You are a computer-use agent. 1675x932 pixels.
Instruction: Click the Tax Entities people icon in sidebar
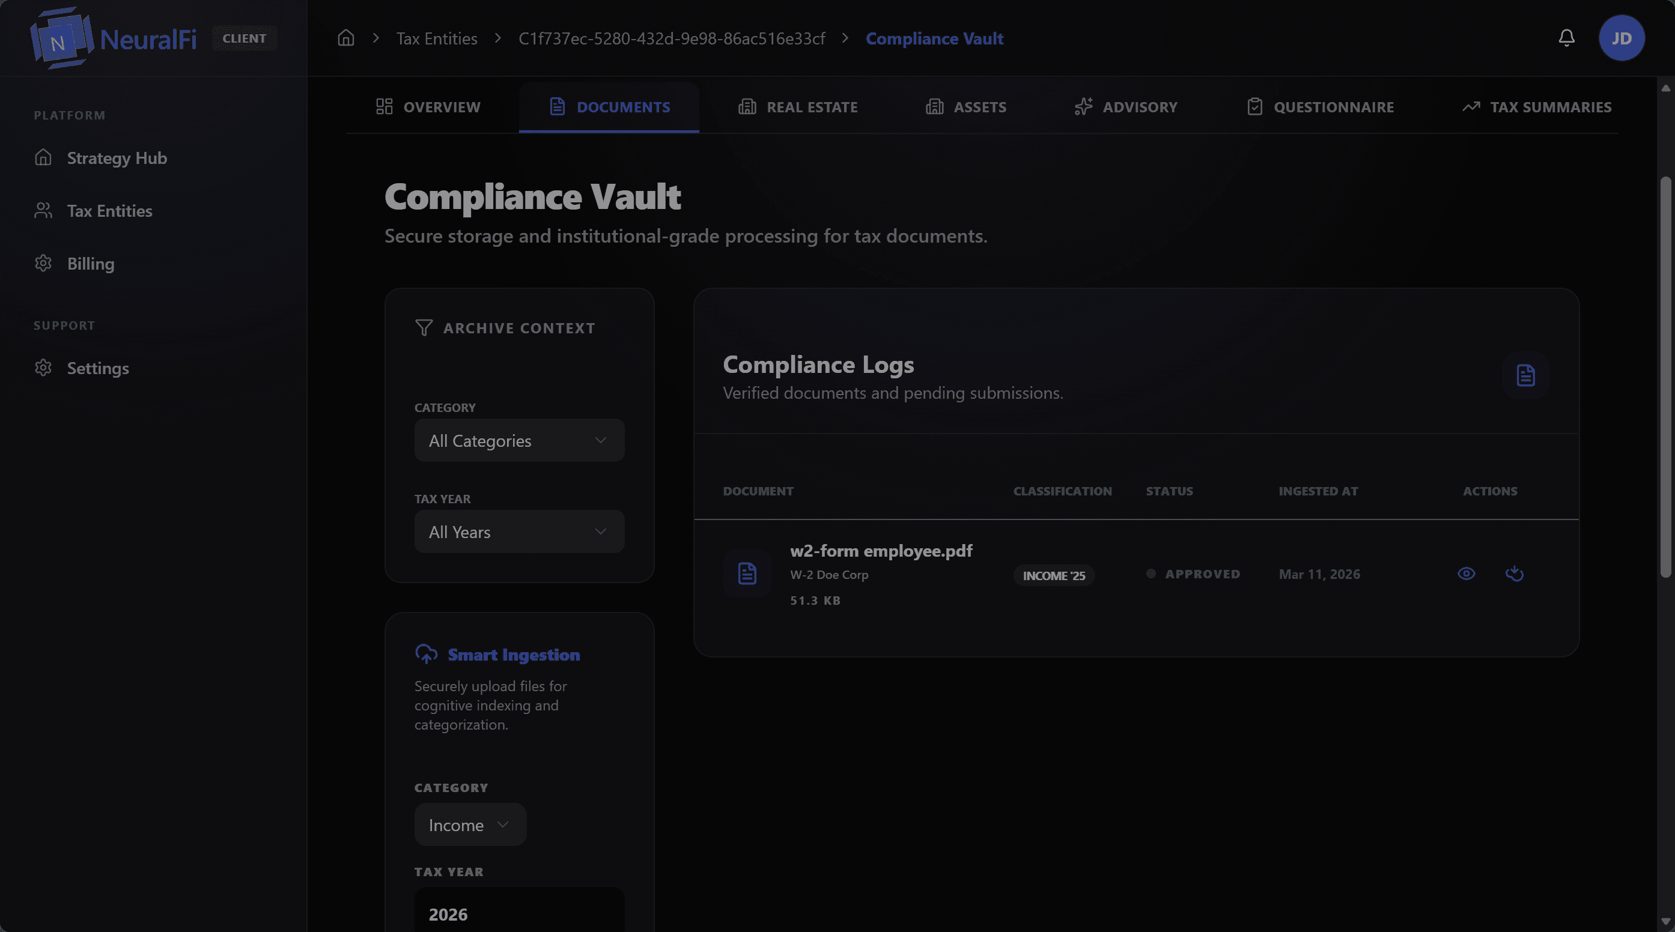(x=43, y=211)
